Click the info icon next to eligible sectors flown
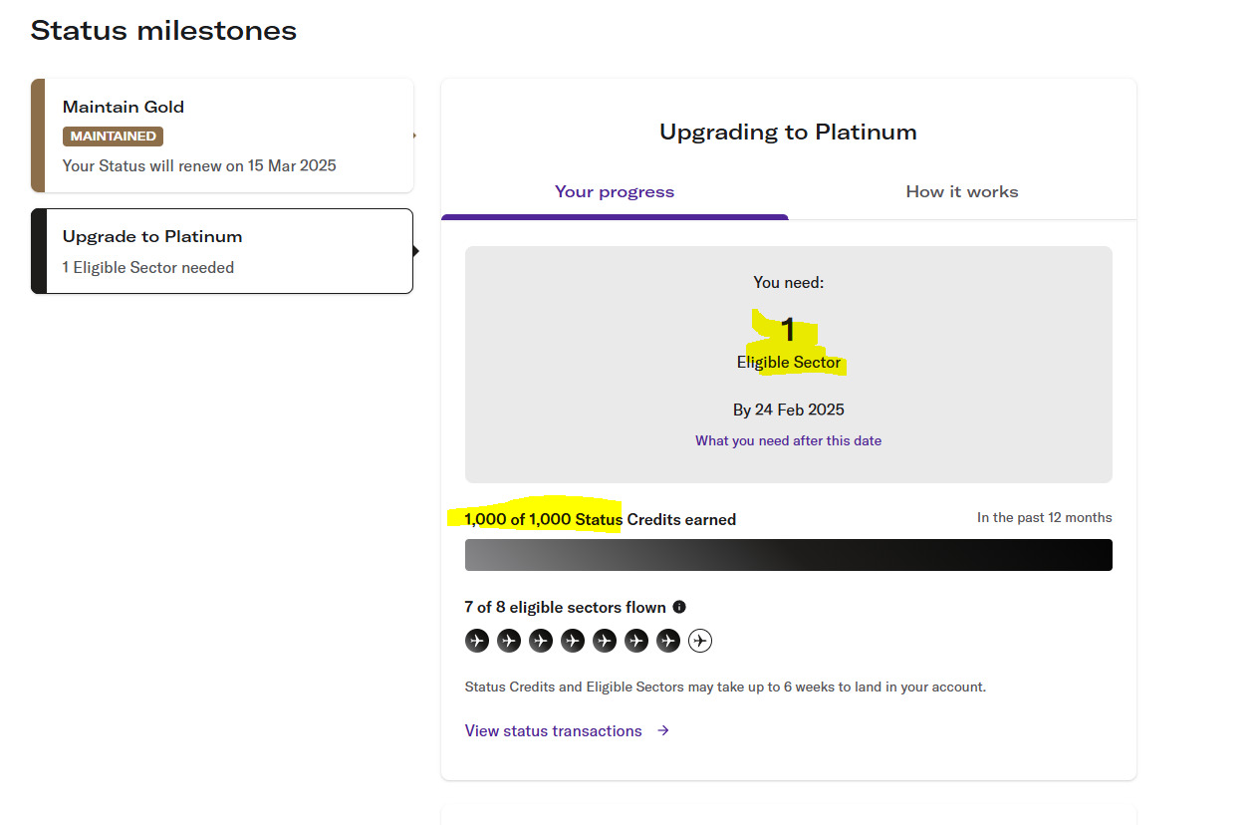 (679, 607)
